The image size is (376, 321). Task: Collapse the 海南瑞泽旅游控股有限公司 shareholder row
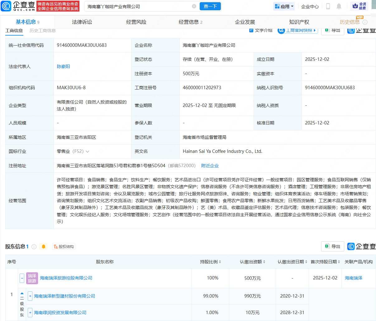click(x=22, y=278)
